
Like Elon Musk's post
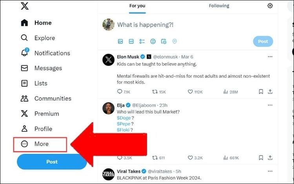[191, 92]
